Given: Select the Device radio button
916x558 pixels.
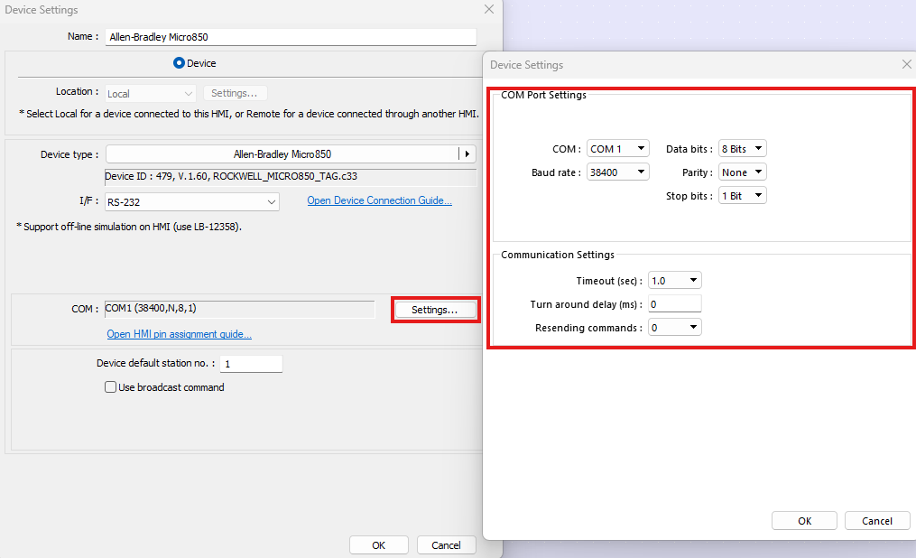Looking at the screenshot, I should pyautogui.click(x=179, y=63).
